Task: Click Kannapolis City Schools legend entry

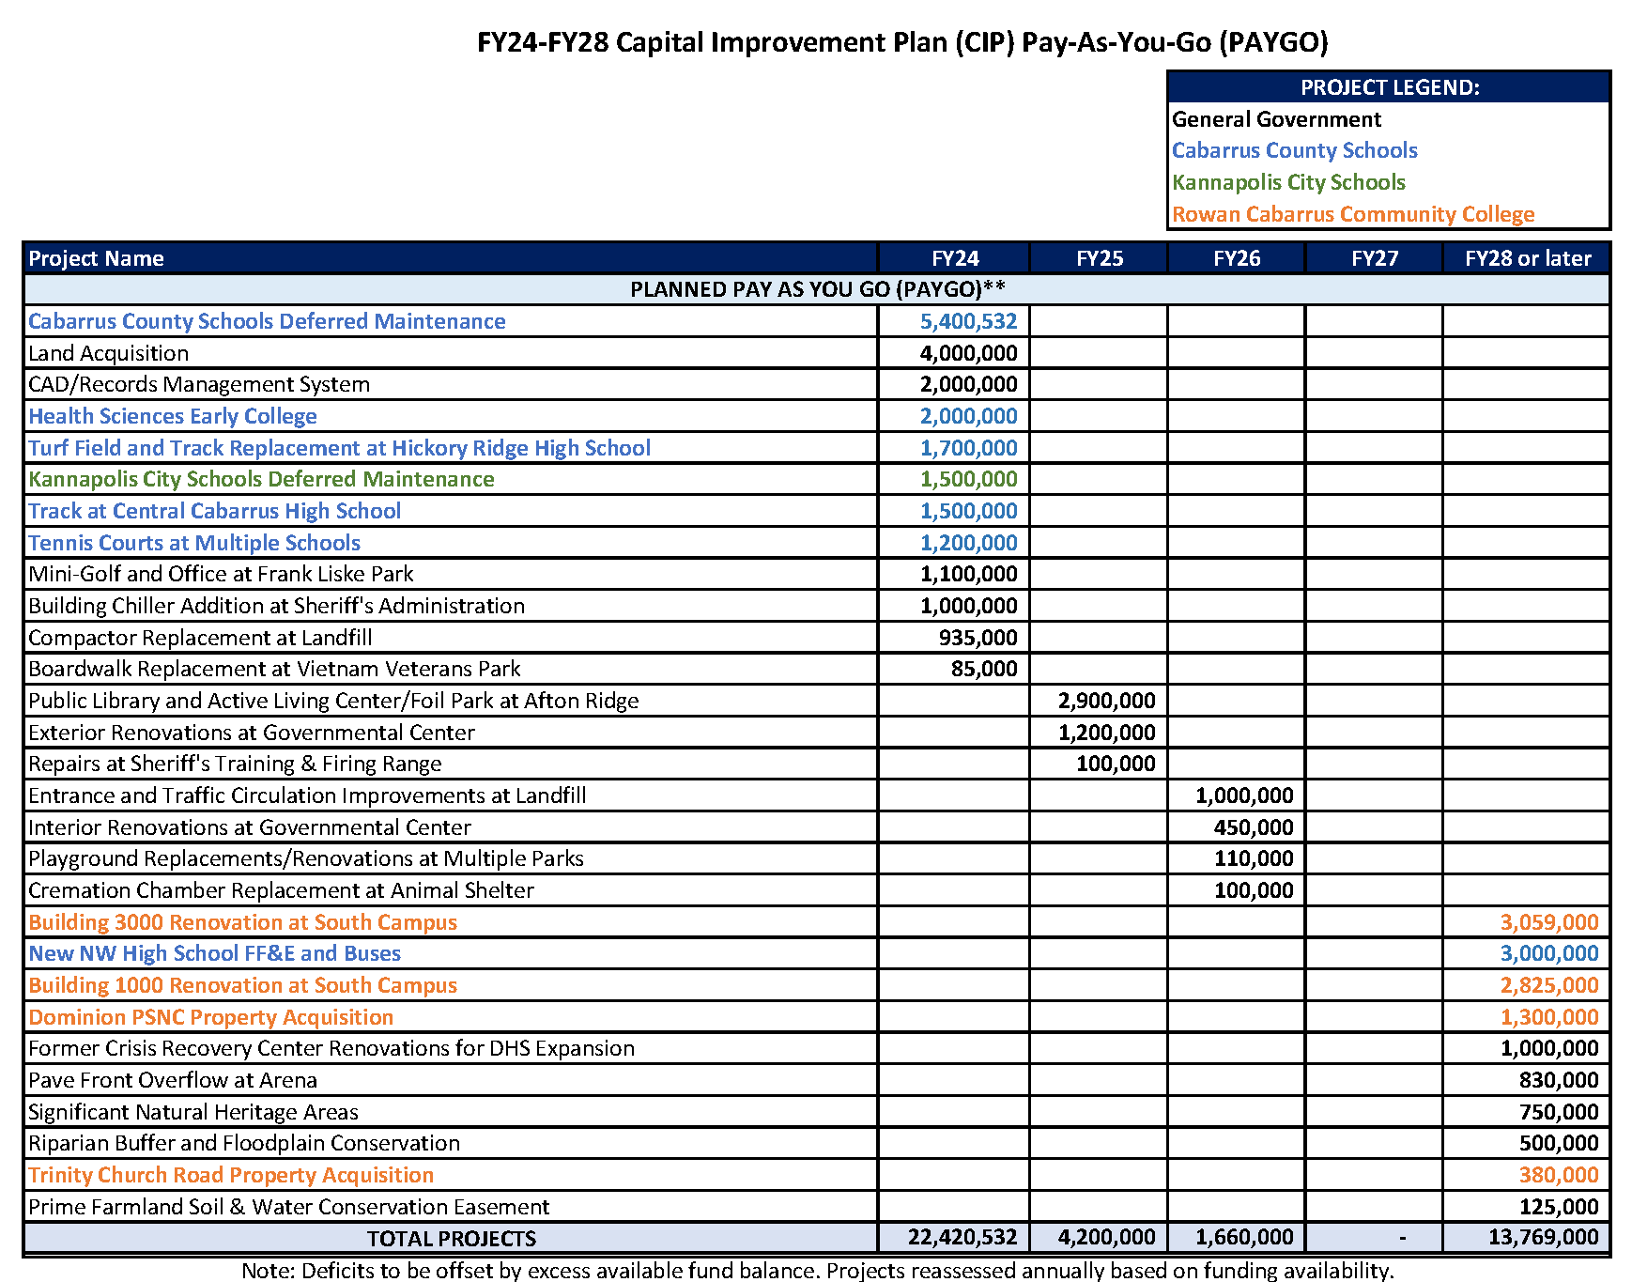Action: pyautogui.click(x=1288, y=182)
